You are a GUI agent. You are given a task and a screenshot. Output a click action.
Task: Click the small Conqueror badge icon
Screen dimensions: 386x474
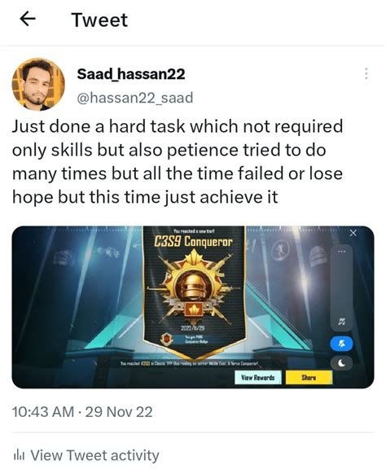coord(166,339)
